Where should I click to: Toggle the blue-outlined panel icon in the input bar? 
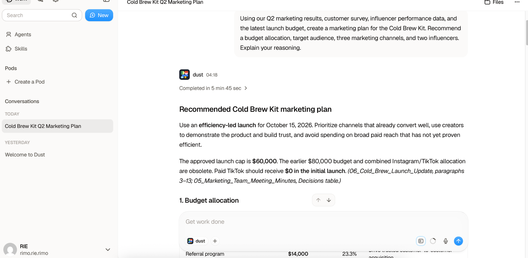421,241
